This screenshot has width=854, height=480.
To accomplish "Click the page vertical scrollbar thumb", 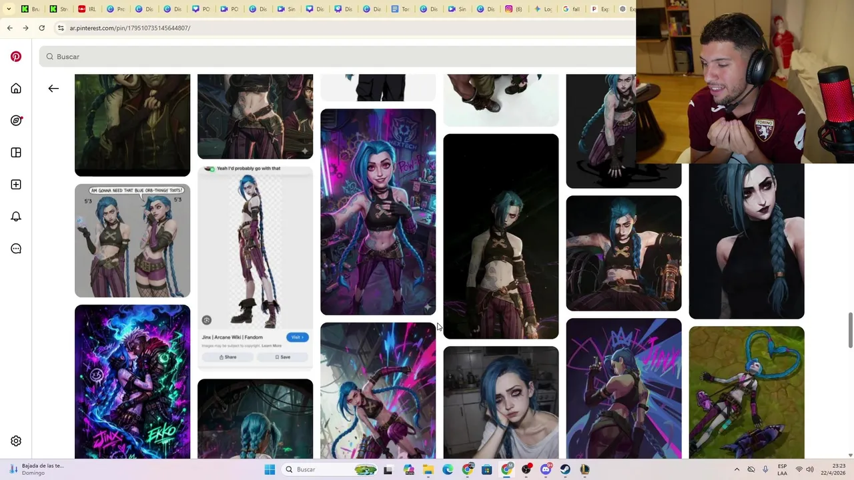I will click(850, 330).
